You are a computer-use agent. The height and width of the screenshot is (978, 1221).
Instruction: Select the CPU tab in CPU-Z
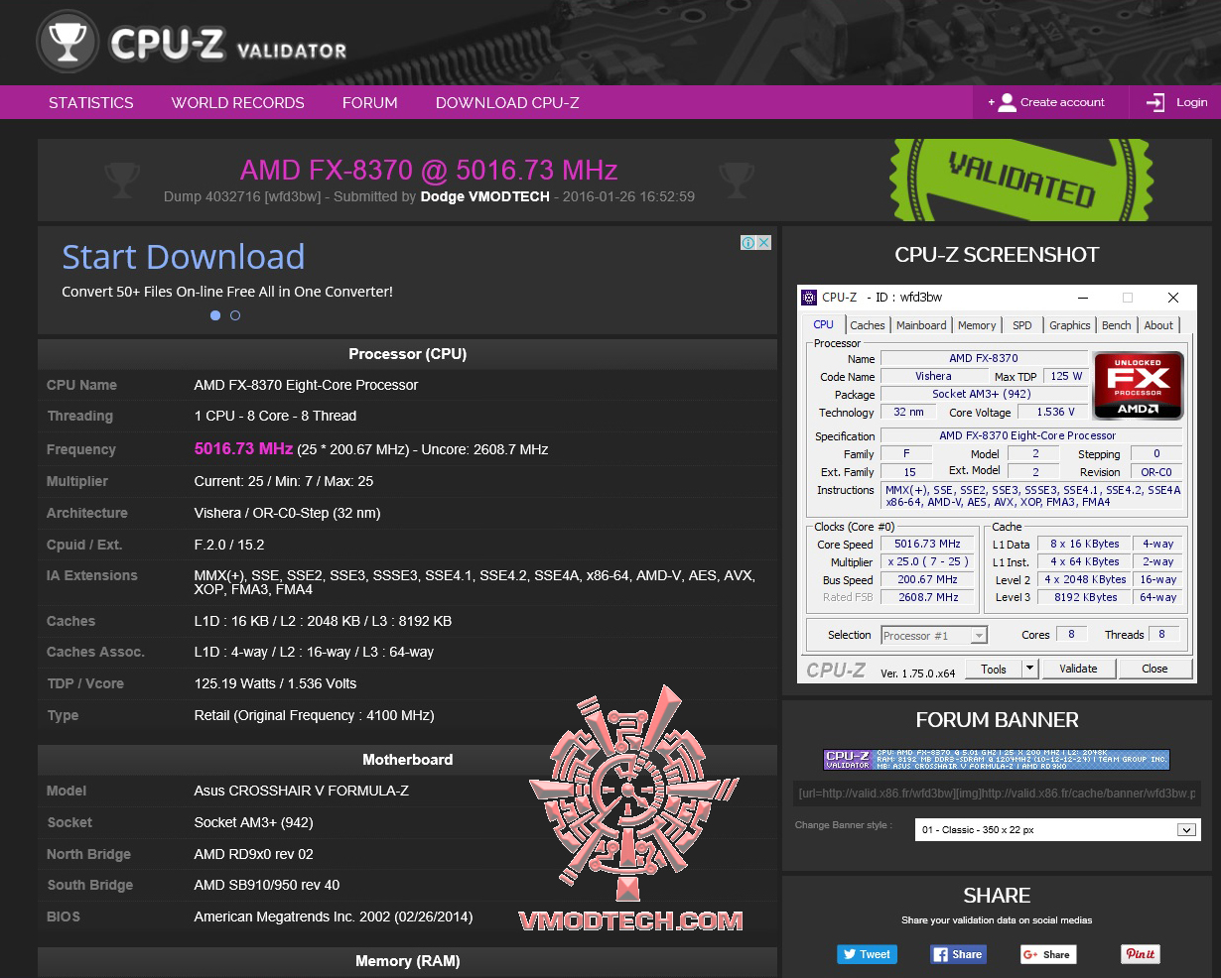824,324
